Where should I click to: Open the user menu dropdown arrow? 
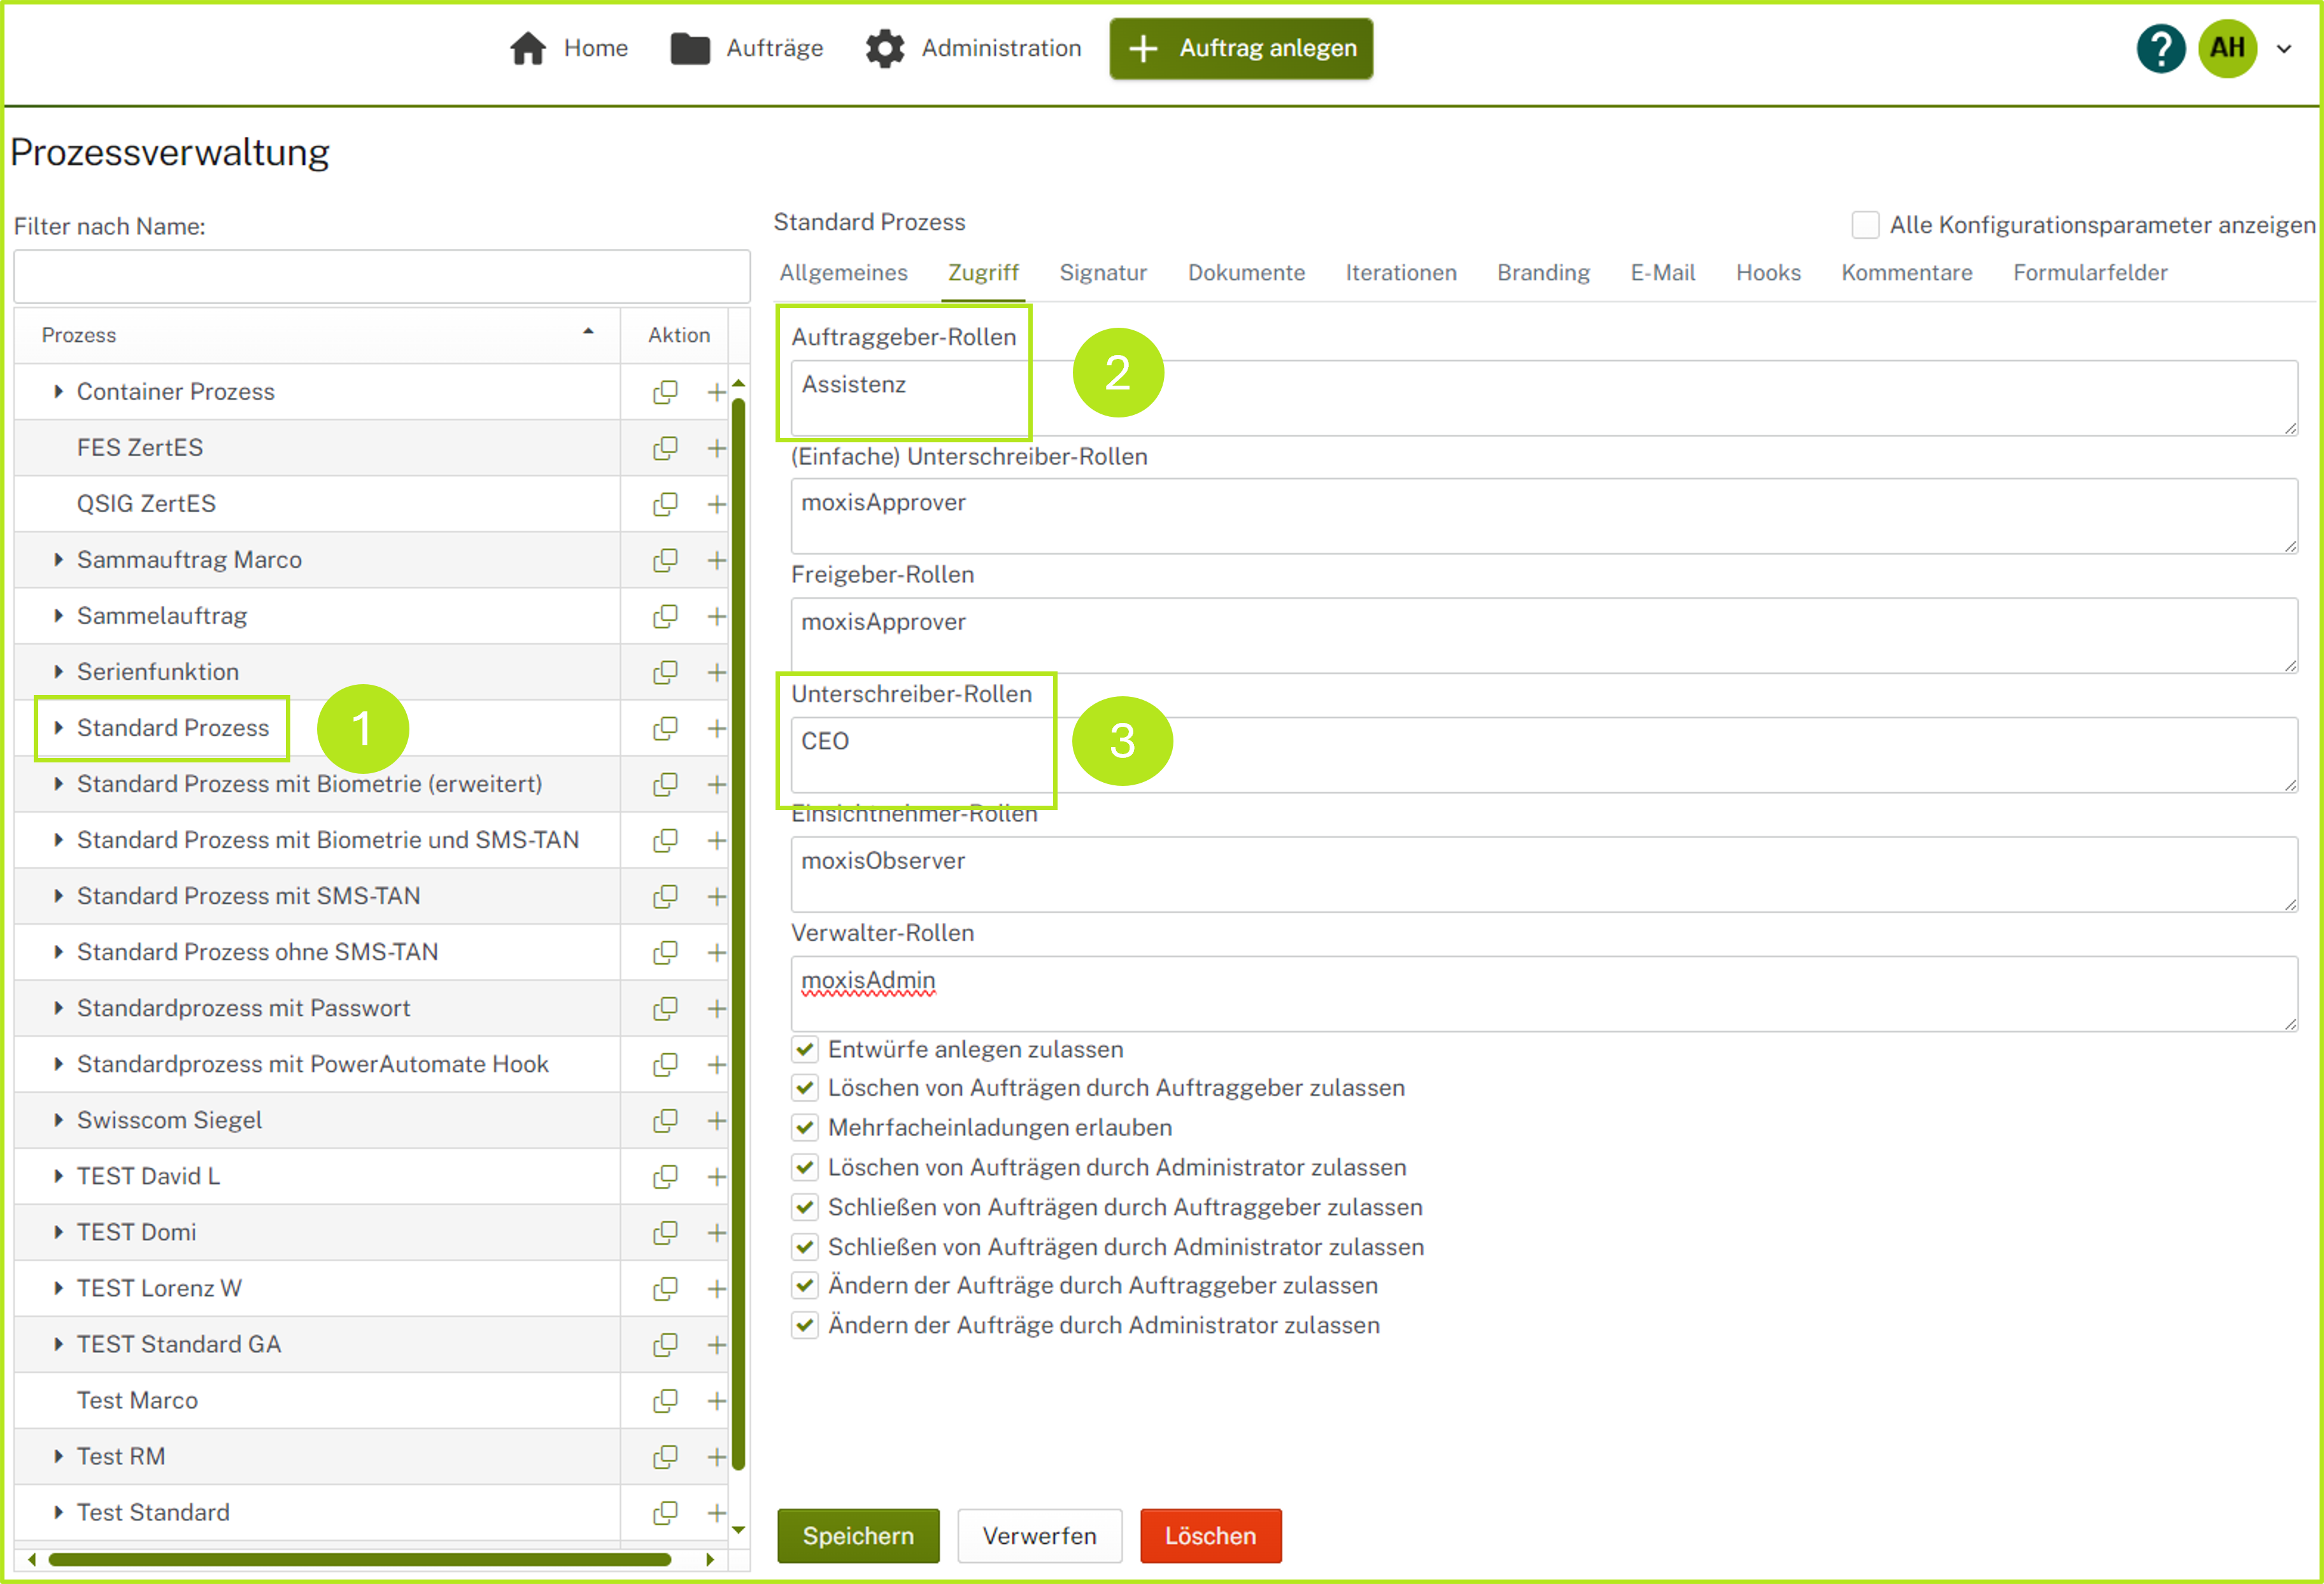2284,48
